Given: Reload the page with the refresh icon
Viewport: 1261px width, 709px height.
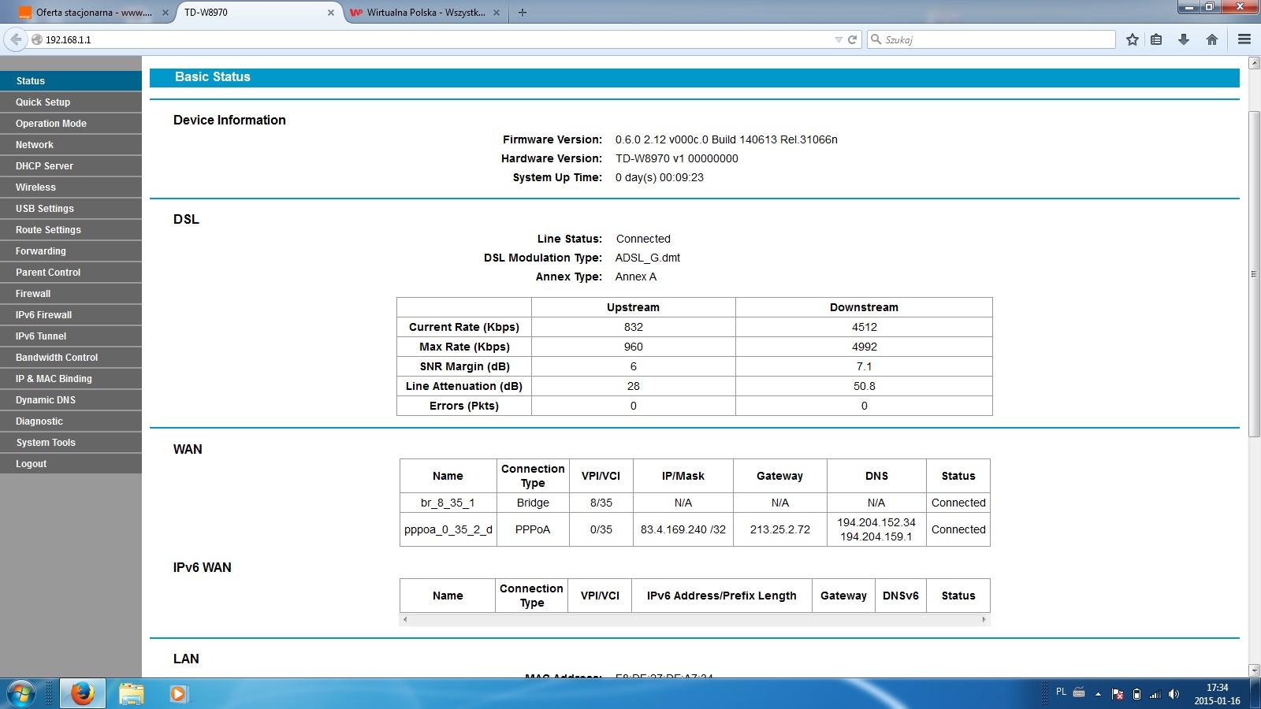Looking at the screenshot, I should [x=852, y=39].
